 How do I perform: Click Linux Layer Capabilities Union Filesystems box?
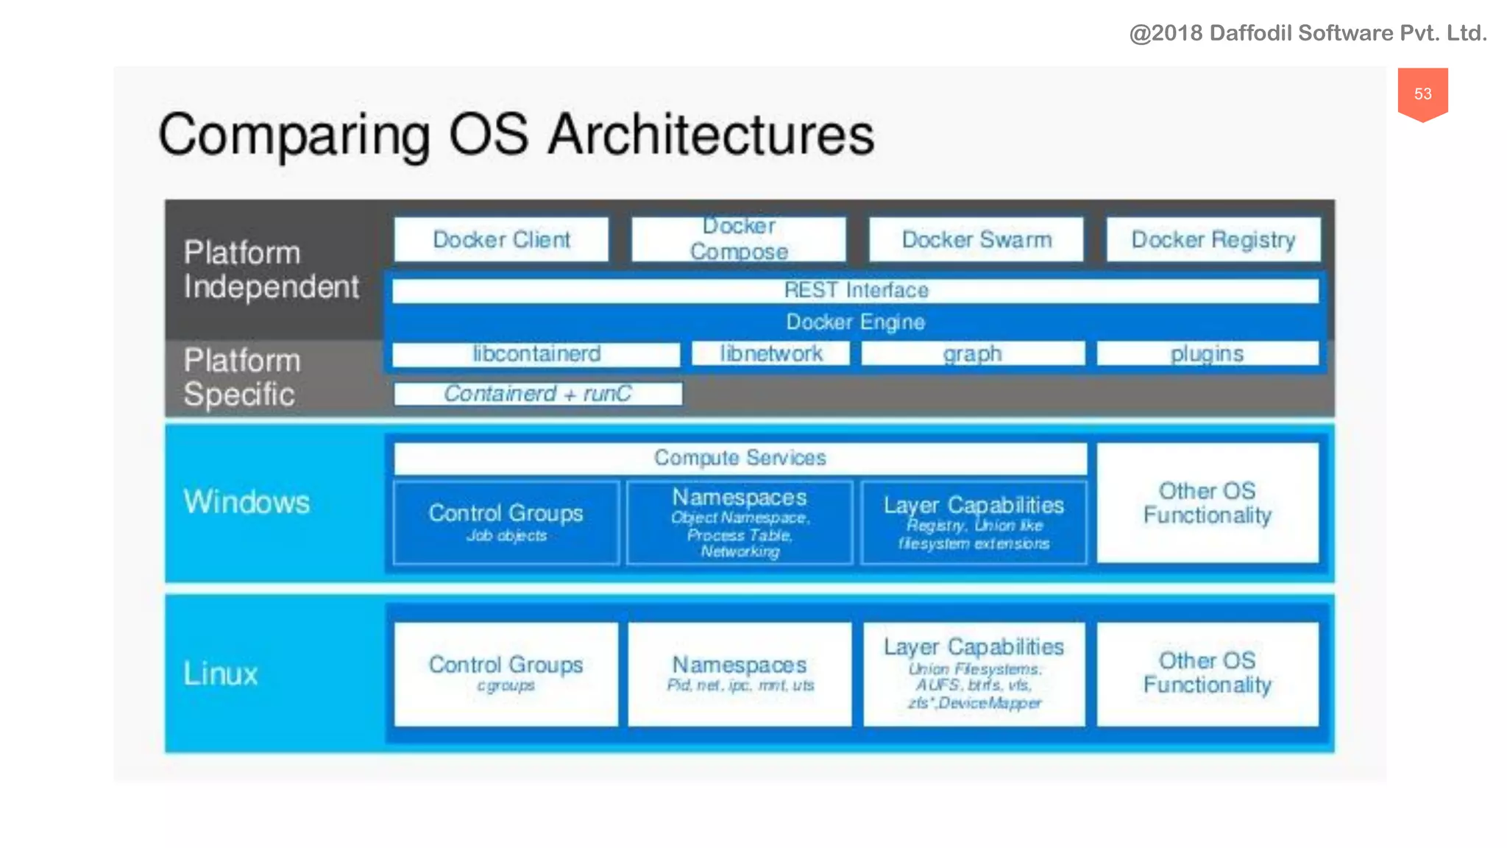(974, 674)
